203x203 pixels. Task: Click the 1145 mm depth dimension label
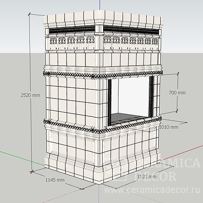[55, 180]
